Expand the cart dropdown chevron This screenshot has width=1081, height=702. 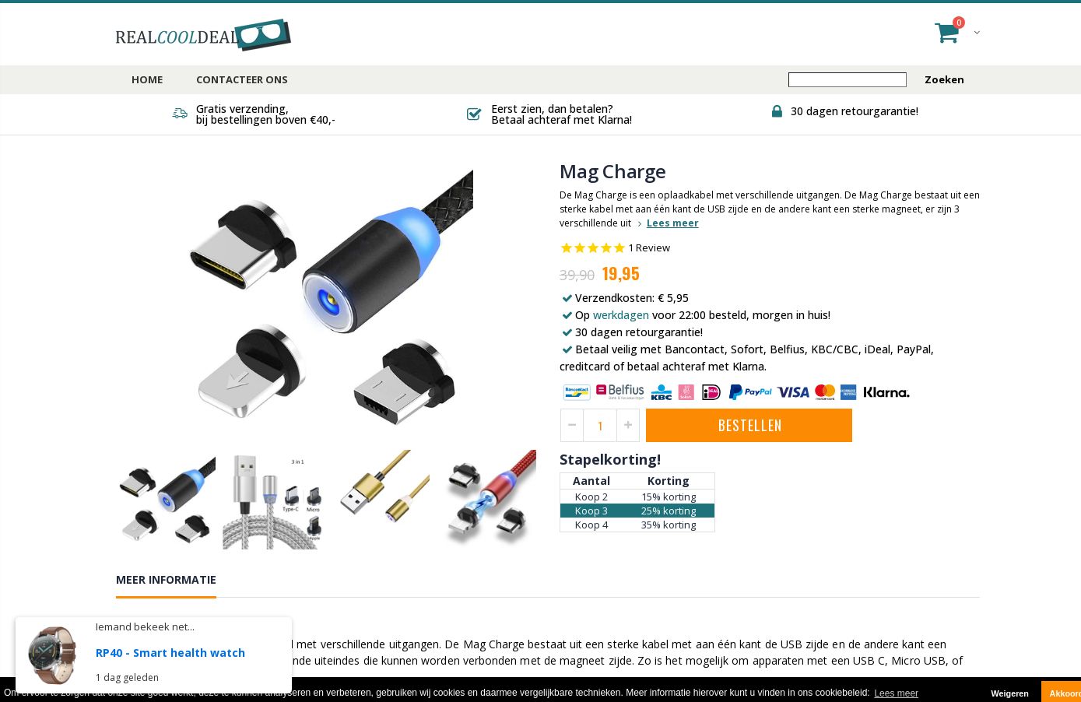[x=977, y=33]
